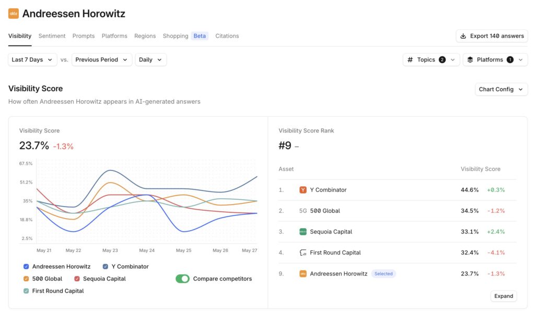Click the layers icon beside Platforms
The image size is (535, 314).
[470, 59]
